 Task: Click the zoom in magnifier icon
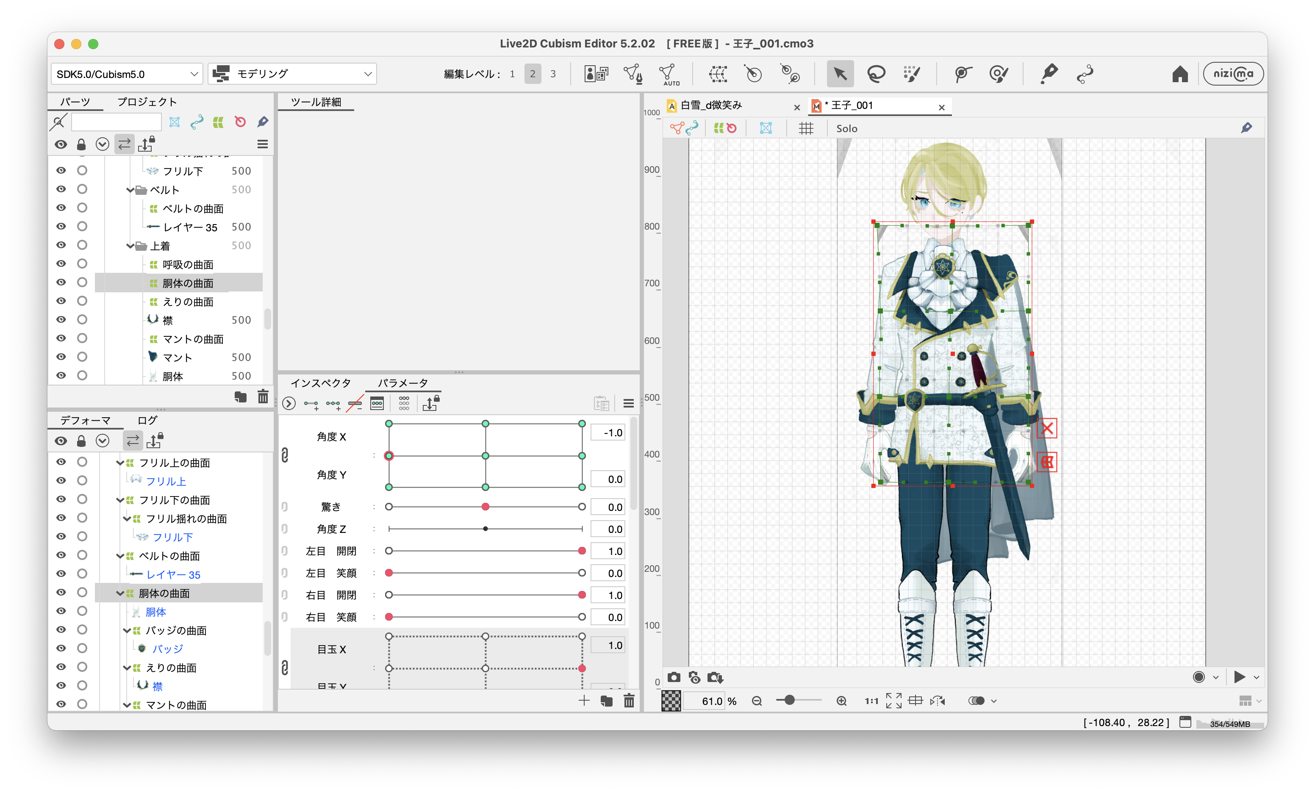pyautogui.click(x=841, y=701)
